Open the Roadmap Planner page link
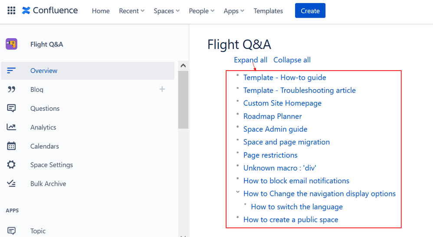Image resolution: width=433 pixels, height=237 pixels. tap(272, 116)
